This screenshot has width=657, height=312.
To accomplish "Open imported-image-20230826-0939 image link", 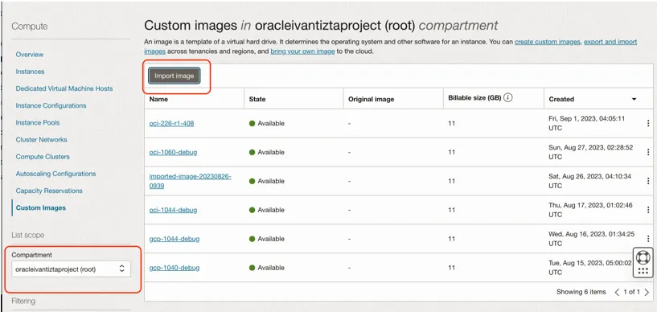I will [x=191, y=181].
